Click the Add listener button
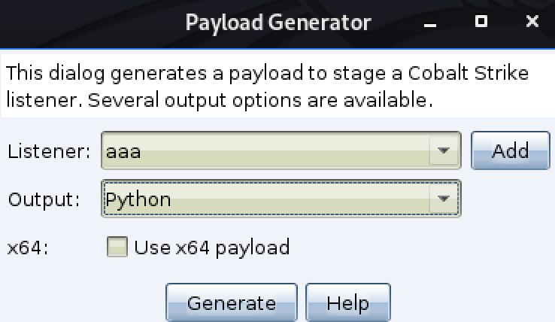 (511, 150)
